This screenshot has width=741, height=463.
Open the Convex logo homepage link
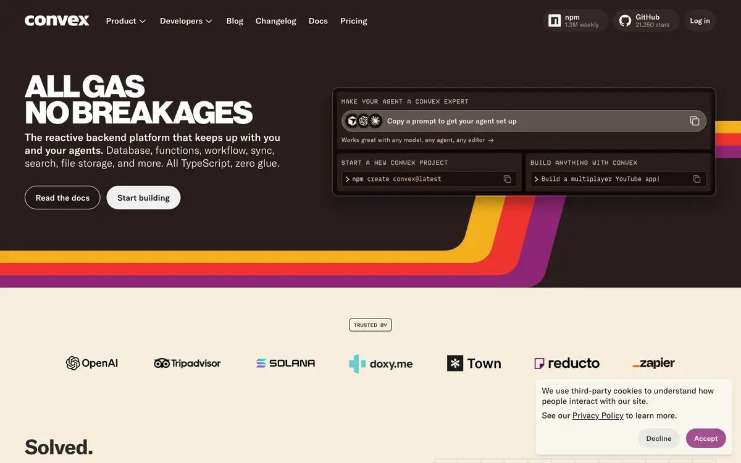point(57,21)
